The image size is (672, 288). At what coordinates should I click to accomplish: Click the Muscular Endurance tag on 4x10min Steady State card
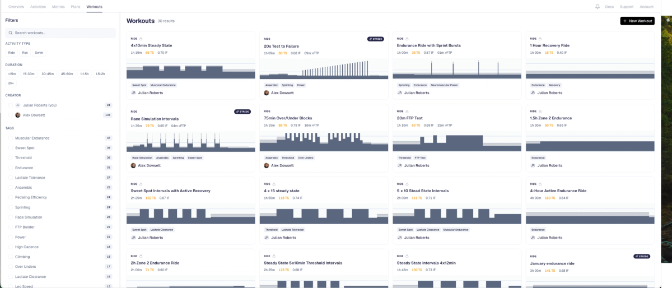pos(163,85)
